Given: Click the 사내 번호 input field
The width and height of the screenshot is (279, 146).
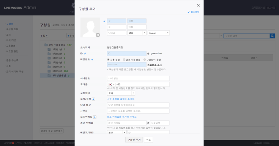Looking at the screenshot, I should [138, 78].
